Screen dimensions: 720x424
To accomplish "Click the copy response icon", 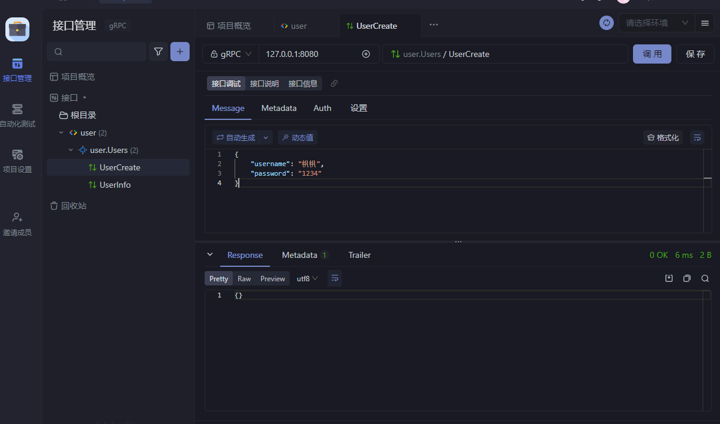I will click(687, 278).
